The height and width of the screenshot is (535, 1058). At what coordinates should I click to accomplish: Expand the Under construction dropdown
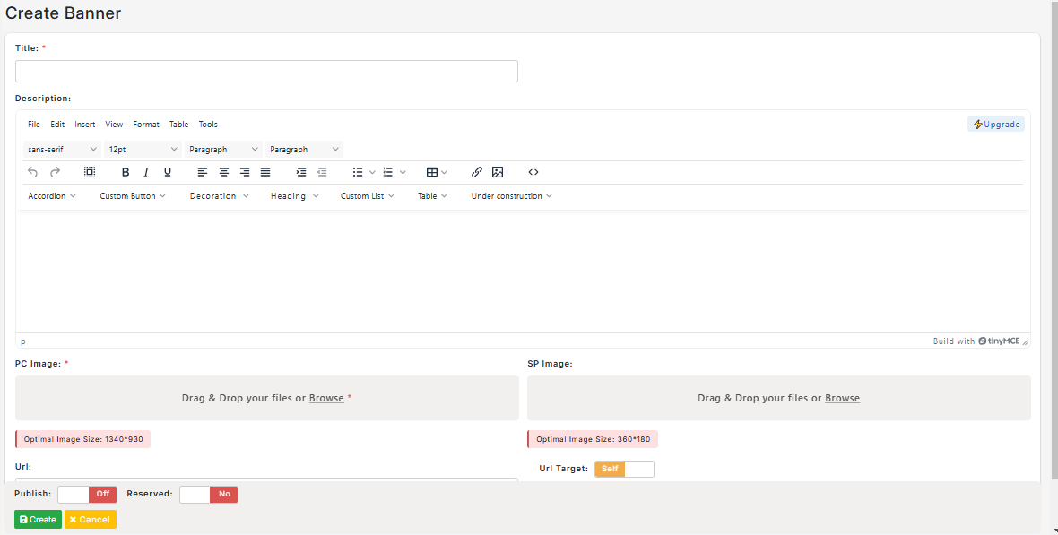tap(511, 195)
